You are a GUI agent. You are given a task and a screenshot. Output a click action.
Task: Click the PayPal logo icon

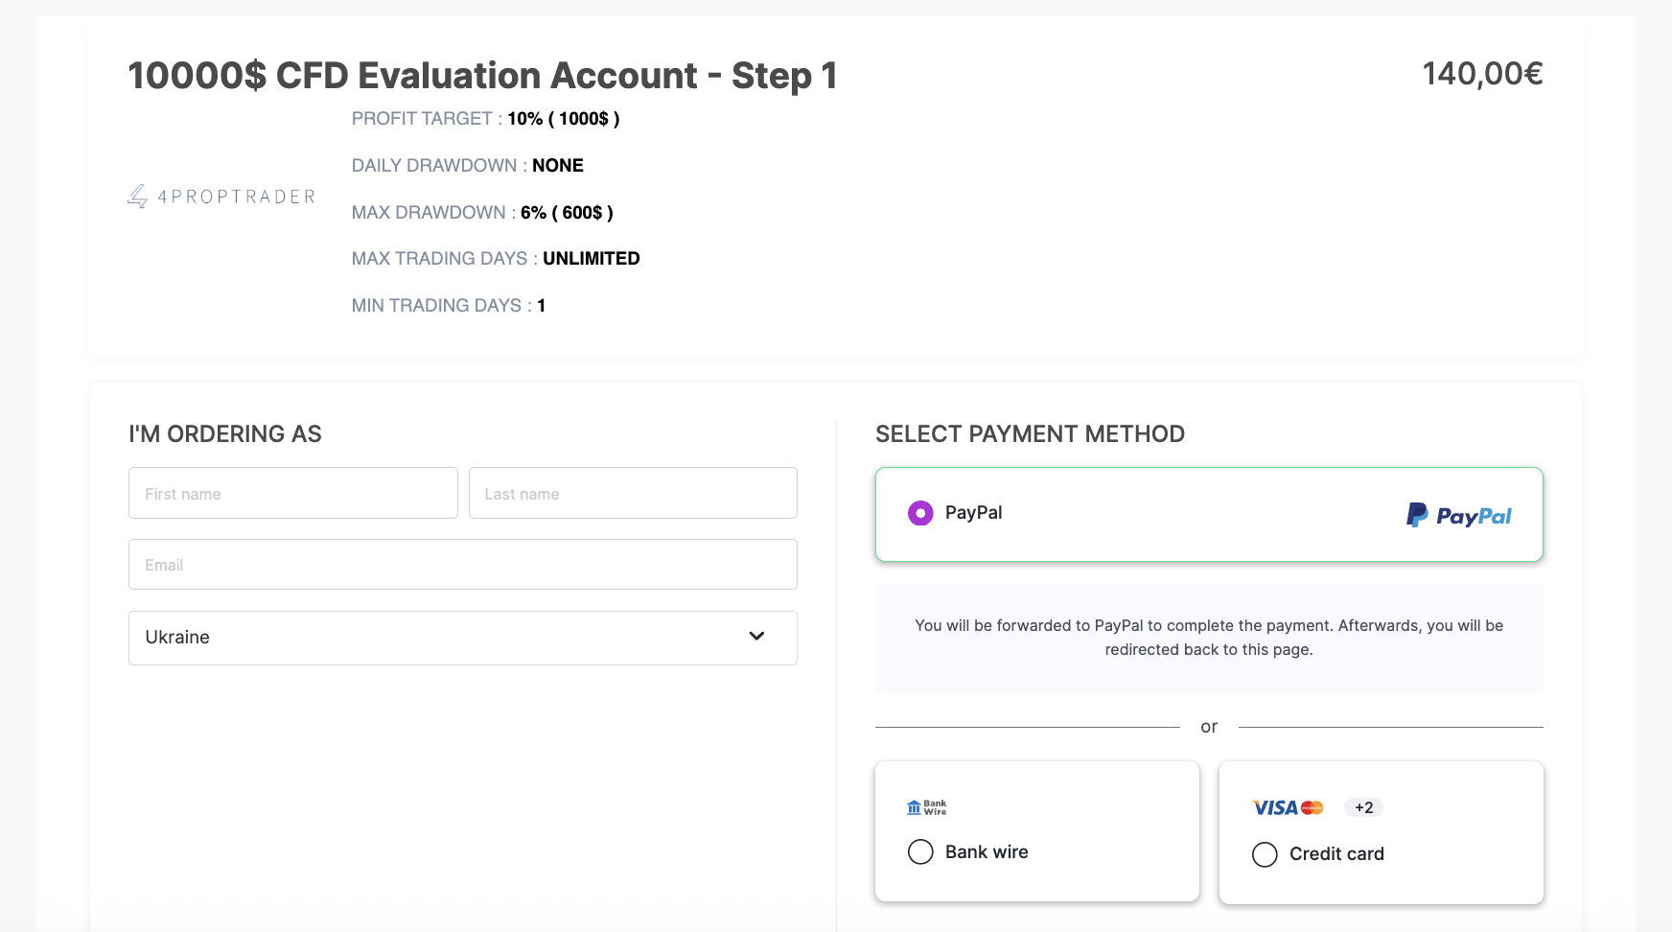point(1458,516)
